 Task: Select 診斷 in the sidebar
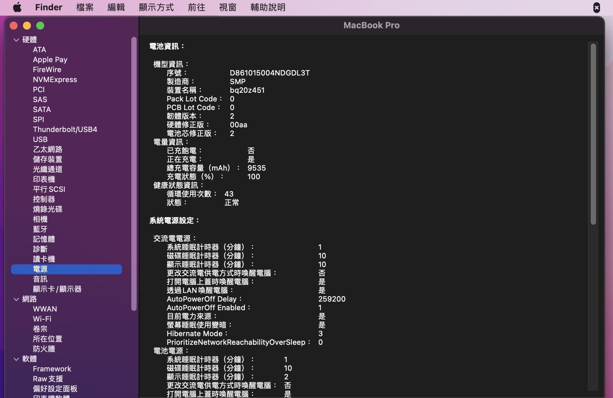point(40,249)
